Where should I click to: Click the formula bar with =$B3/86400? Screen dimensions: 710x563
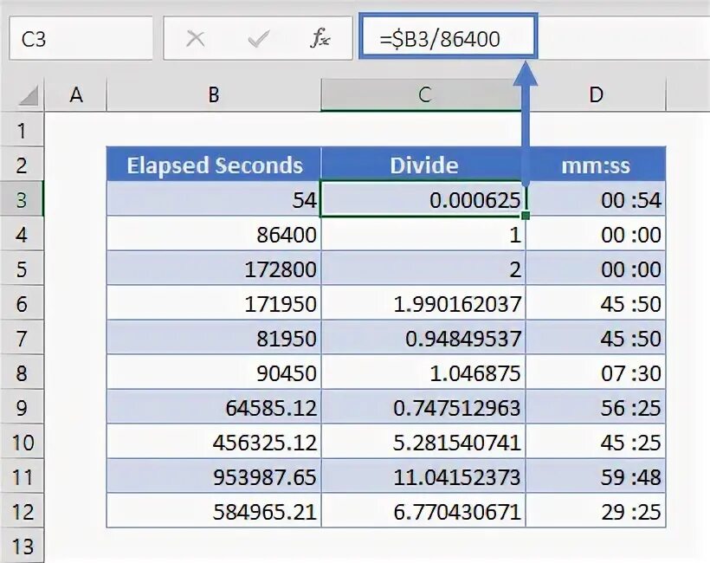[449, 36]
